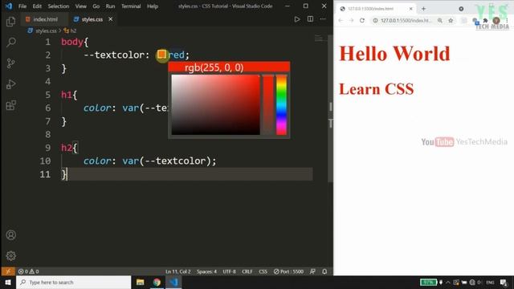514x289 pixels.
Task: Open the Selection menu
Action: tap(59, 6)
